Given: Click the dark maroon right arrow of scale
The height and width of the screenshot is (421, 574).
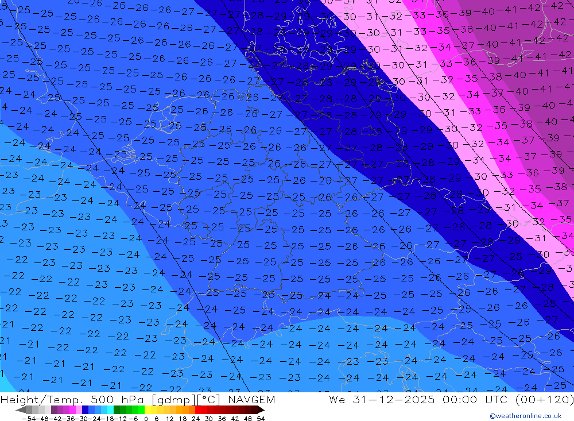Looking at the screenshot, I should point(261,410).
